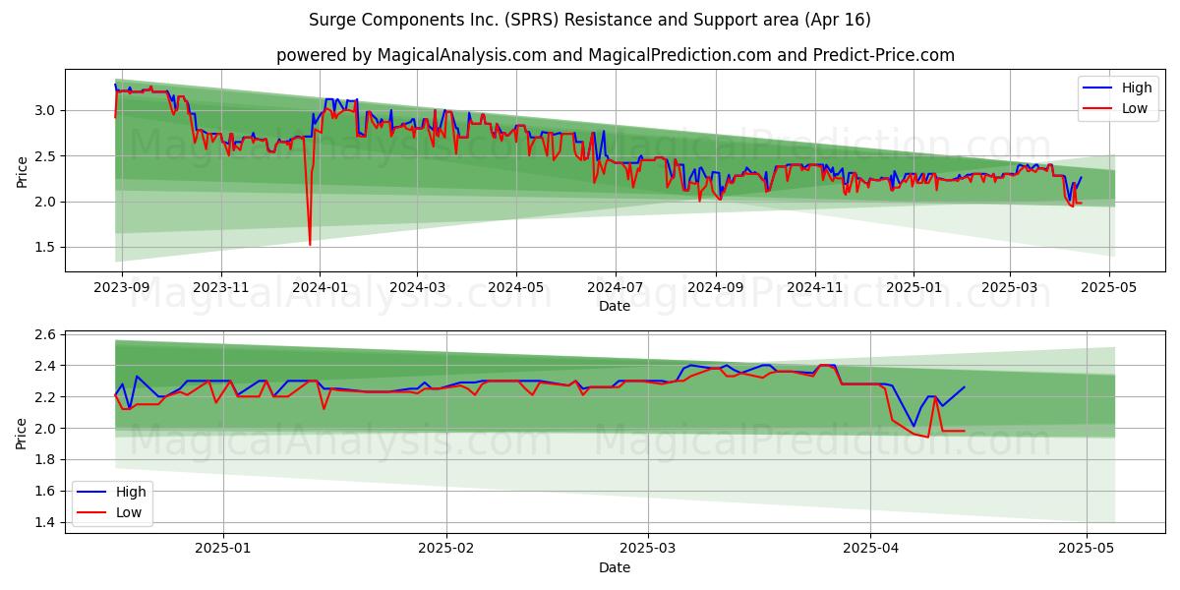This screenshot has height=590, width=1180.
Task: Click the '1.5' y-axis label in the top chart
Action: (x=46, y=248)
